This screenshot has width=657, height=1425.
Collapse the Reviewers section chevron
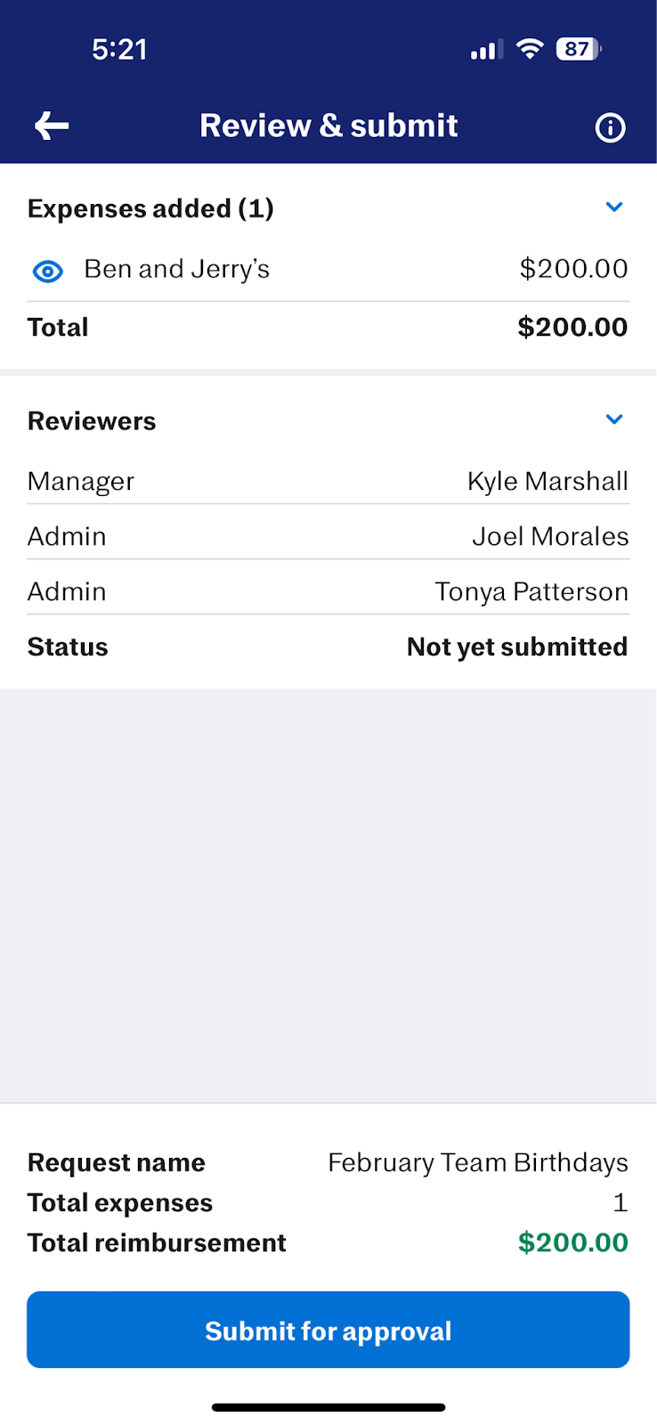pyautogui.click(x=614, y=419)
